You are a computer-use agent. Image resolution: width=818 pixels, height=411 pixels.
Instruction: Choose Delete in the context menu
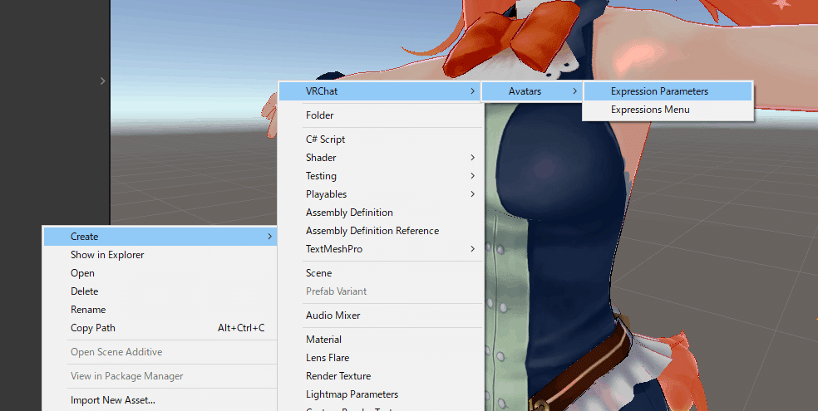point(160,291)
